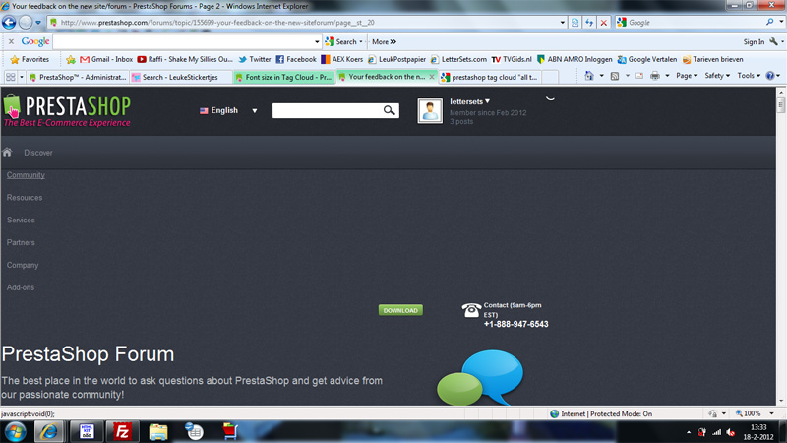The height and width of the screenshot is (443, 787).
Task: Click the Print icon
Action: (655, 76)
